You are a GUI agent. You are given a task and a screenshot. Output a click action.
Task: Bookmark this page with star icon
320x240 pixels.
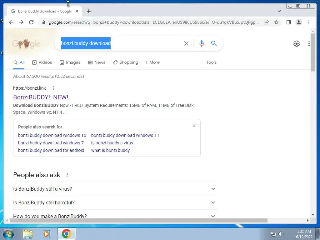[x=276, y=22]
